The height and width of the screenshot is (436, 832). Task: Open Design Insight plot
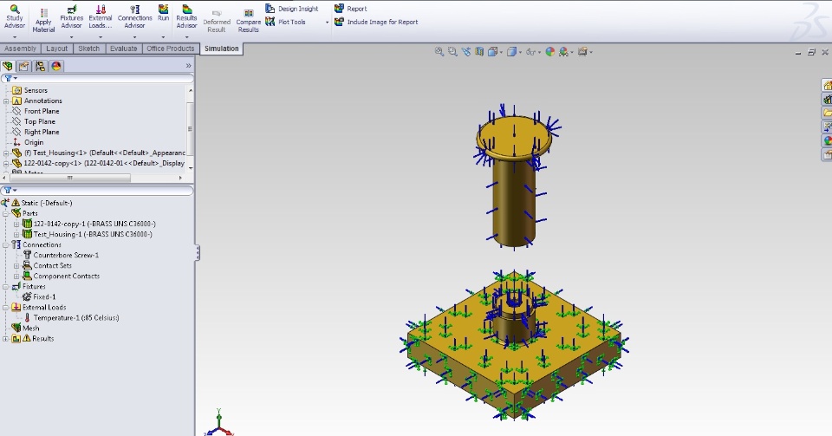292,9
